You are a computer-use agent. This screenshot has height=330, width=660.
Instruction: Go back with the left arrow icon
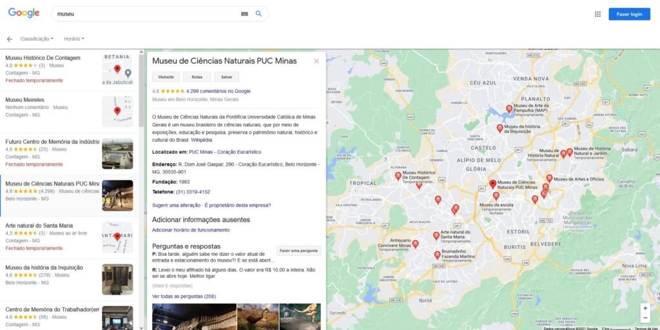[x=10, y=39]
